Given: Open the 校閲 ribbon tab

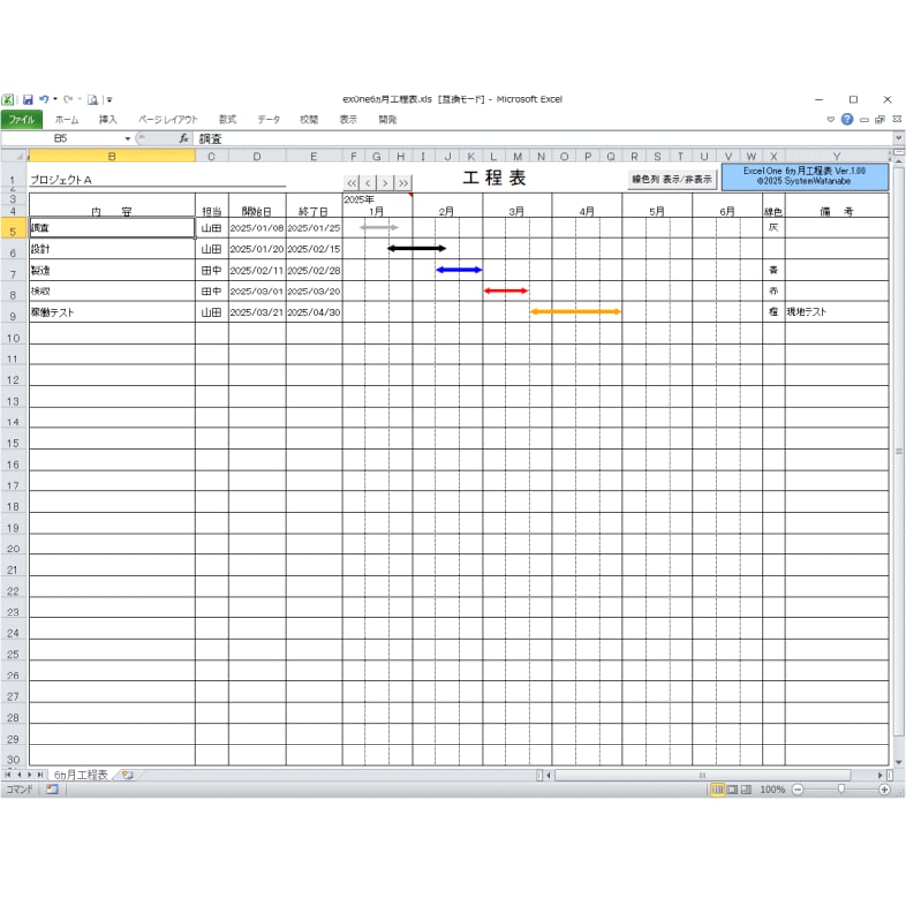Looking at the screenshot, I should click(309, 119).
